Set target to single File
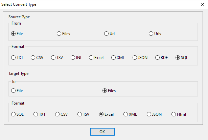This screenshot has width=208, height=140. point(14,90)
